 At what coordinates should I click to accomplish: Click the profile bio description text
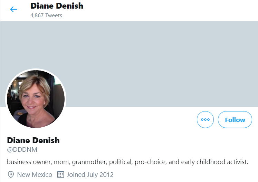127,162
